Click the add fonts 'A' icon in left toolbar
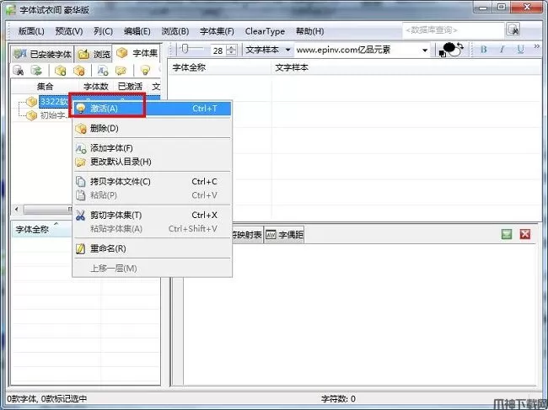Screen dimensions: 548x410 tap(102, 71)
